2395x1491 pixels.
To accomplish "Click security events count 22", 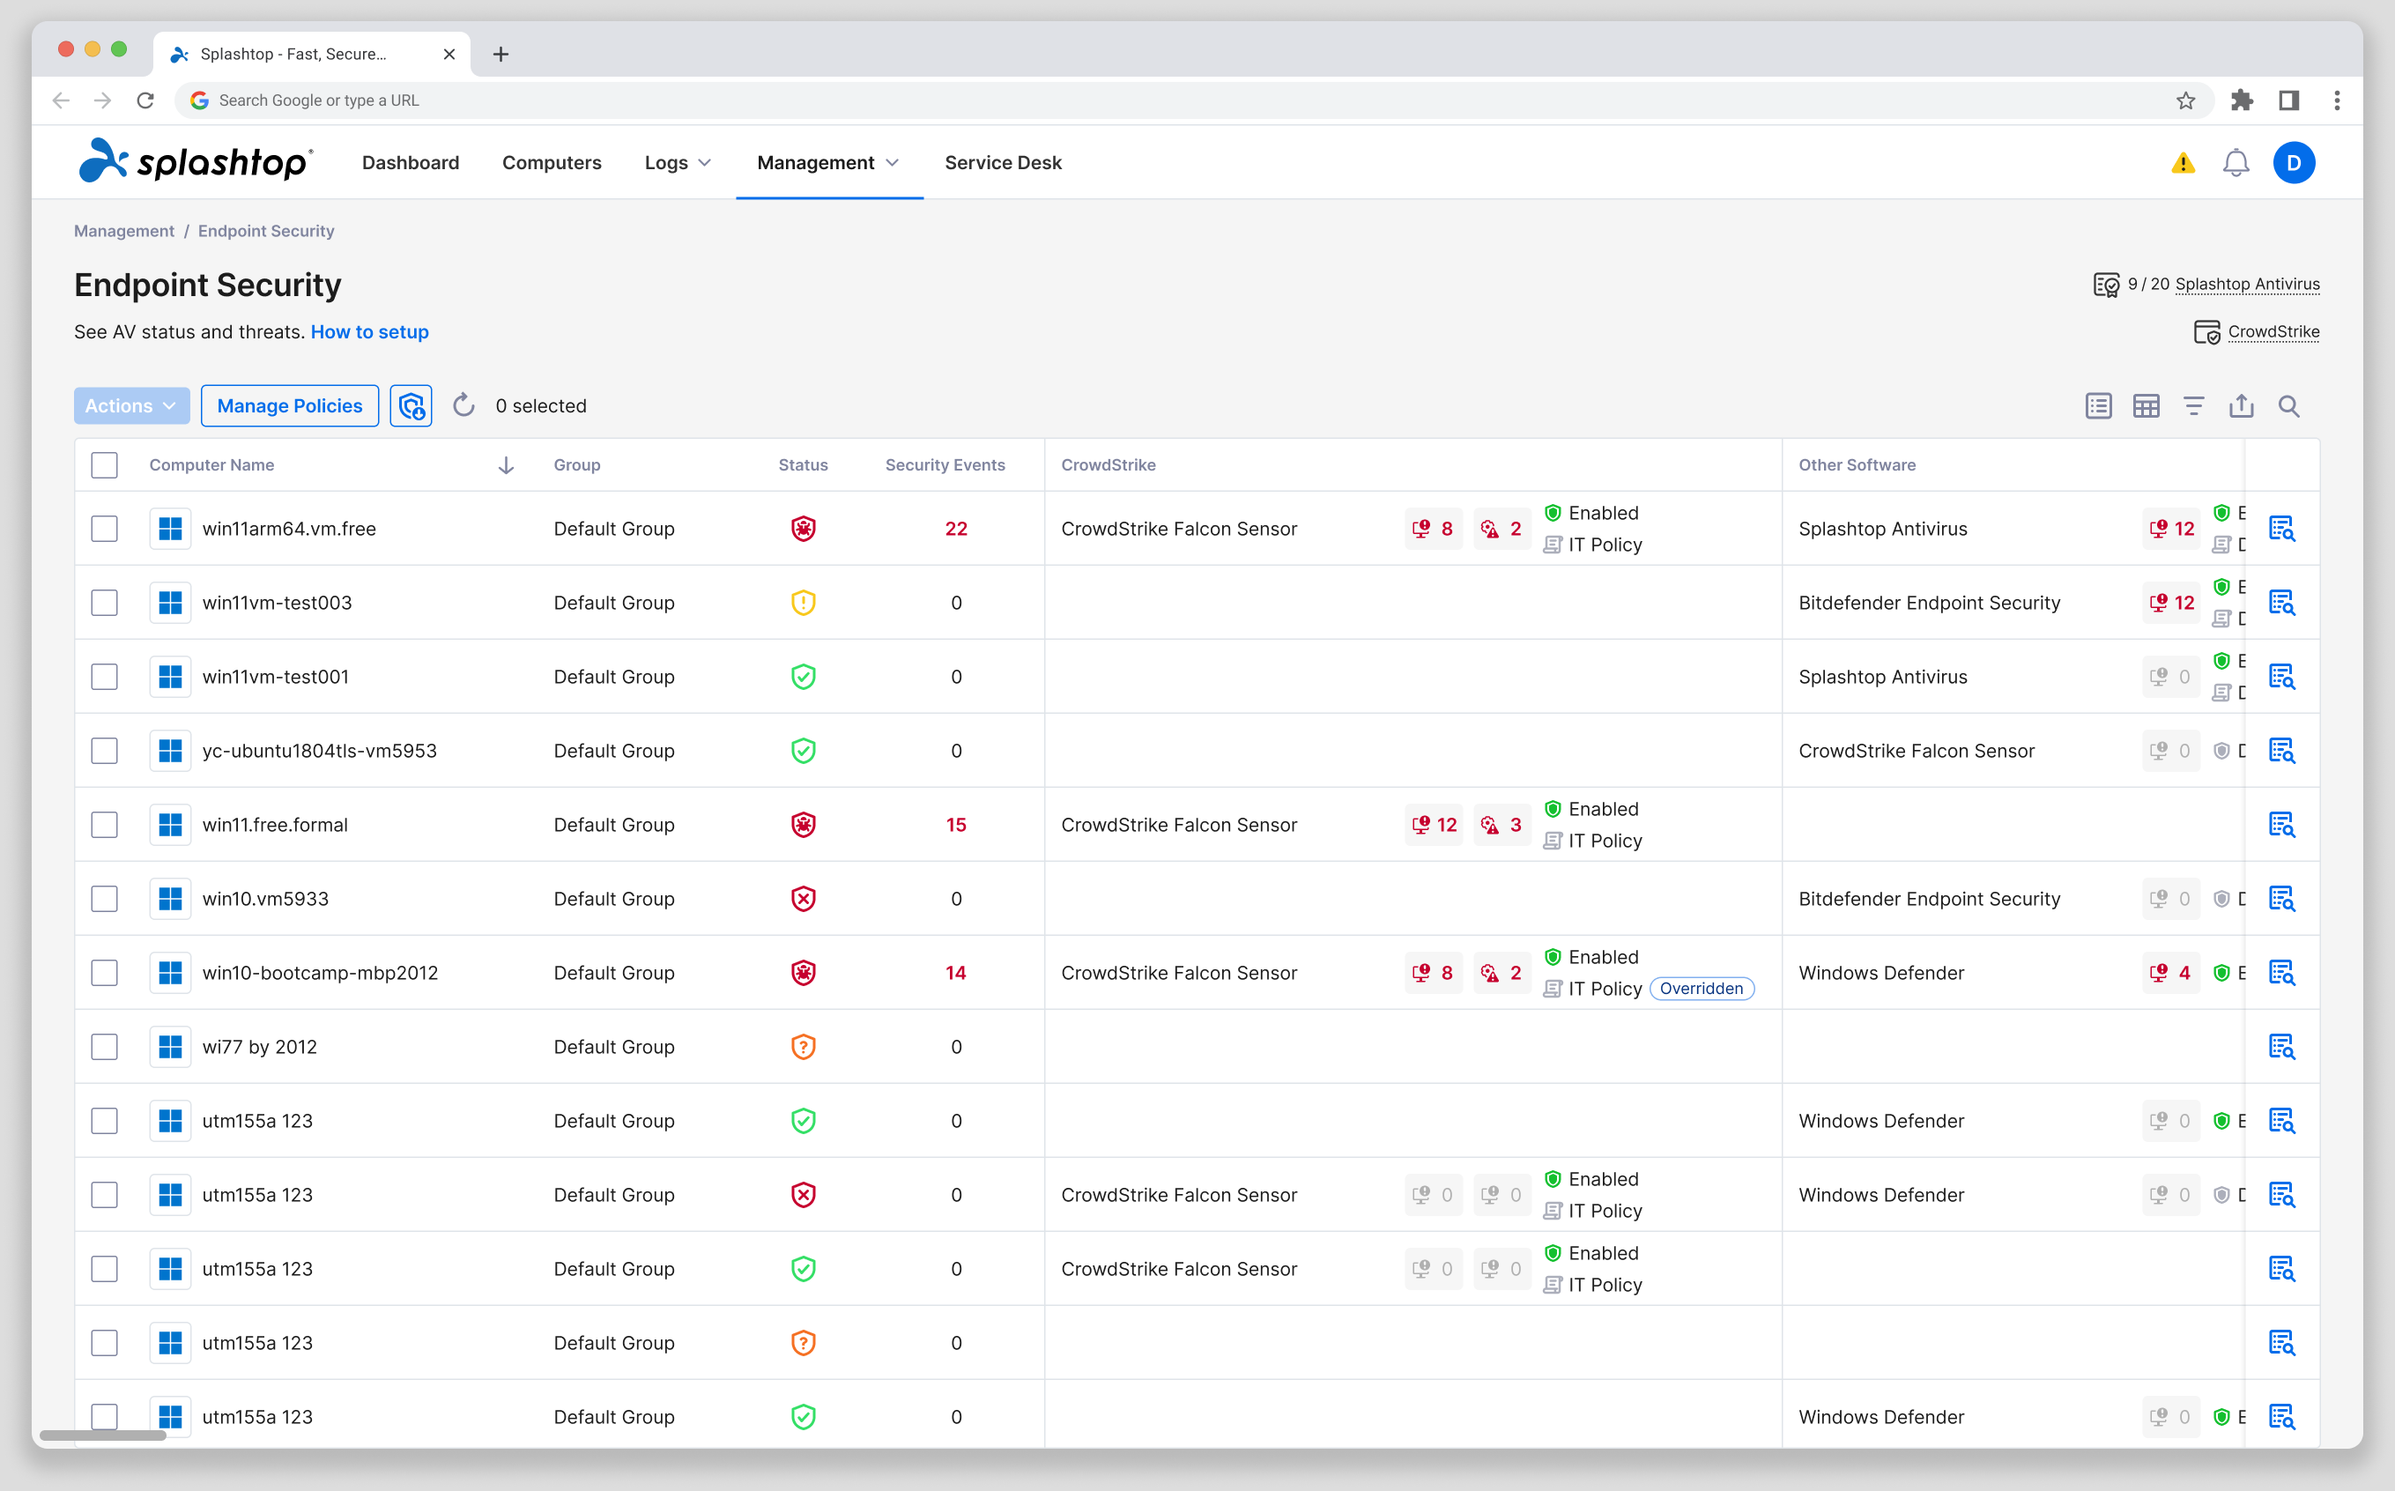I will (955, 529).
